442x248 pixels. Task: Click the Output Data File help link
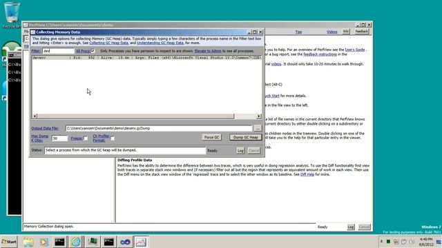[45, 128]
